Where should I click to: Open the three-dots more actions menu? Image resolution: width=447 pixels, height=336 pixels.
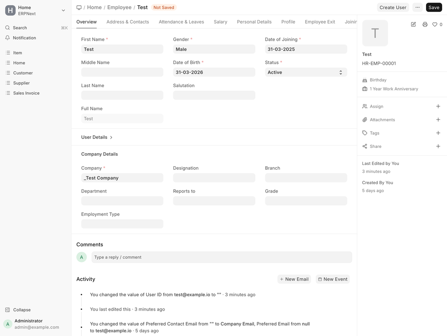pyautogui.click(x=417, y=7)
